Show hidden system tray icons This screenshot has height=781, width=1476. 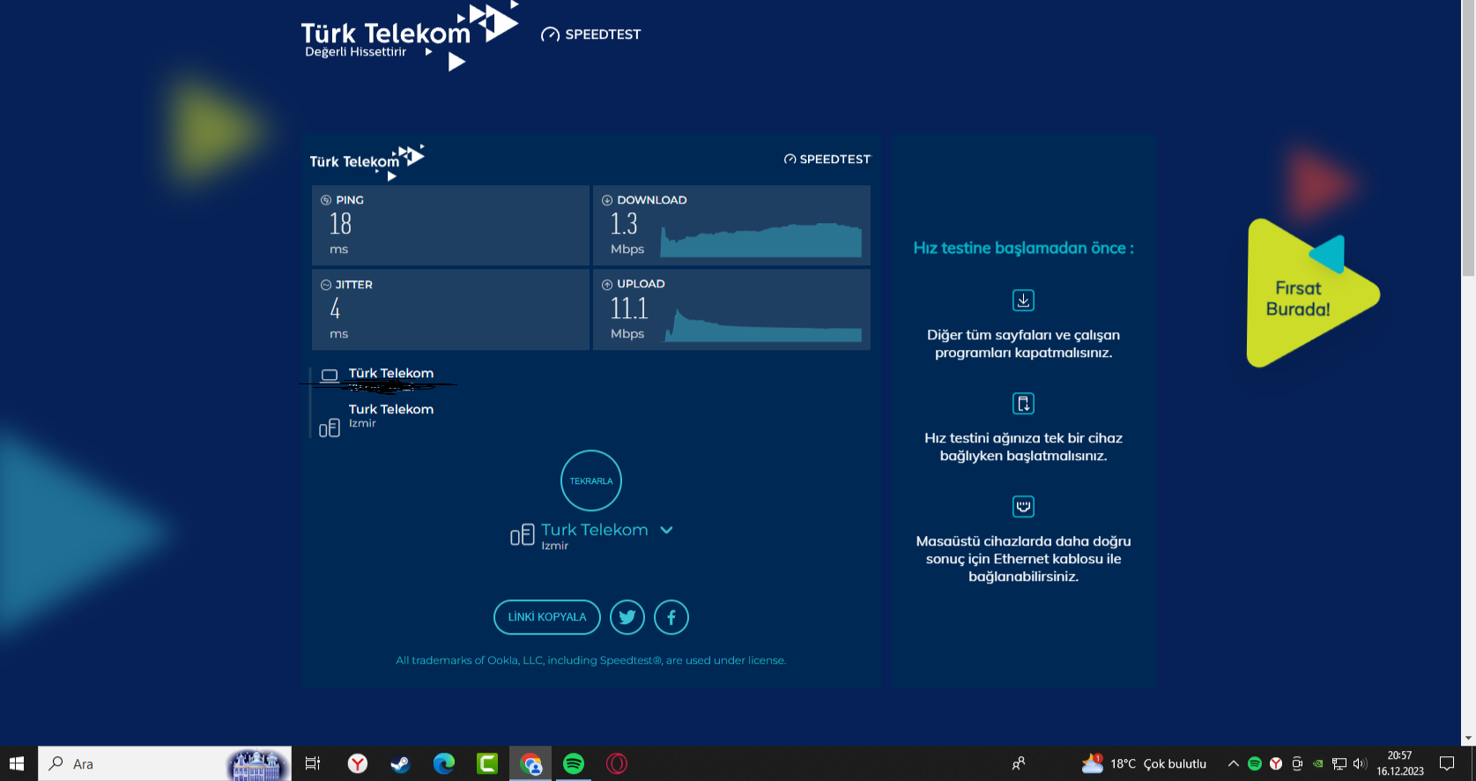point(1234,763)
